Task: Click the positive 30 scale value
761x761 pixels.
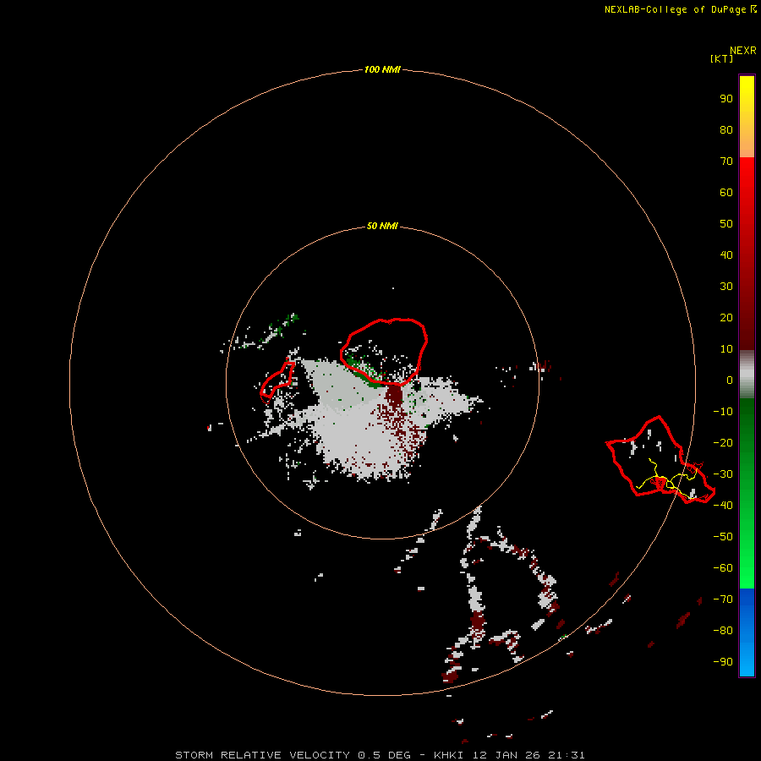Action: [726, 287]
